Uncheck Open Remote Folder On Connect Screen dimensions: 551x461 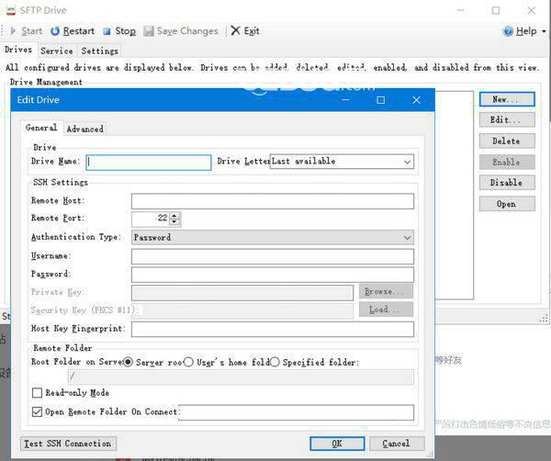click(37, 411)
